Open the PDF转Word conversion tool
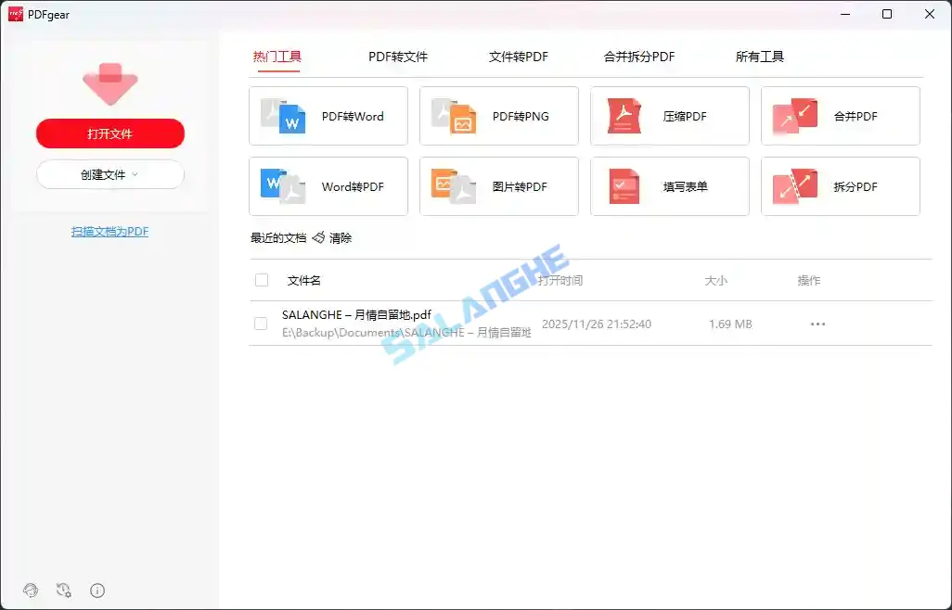952x610 pixels. 328,116
